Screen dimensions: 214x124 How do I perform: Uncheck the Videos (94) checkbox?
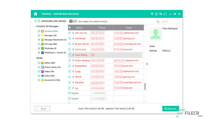pos(39,71)
